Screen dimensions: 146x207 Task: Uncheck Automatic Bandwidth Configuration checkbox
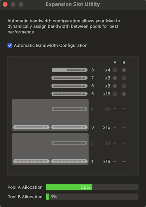pyautogui.click(x=10, y=45)
